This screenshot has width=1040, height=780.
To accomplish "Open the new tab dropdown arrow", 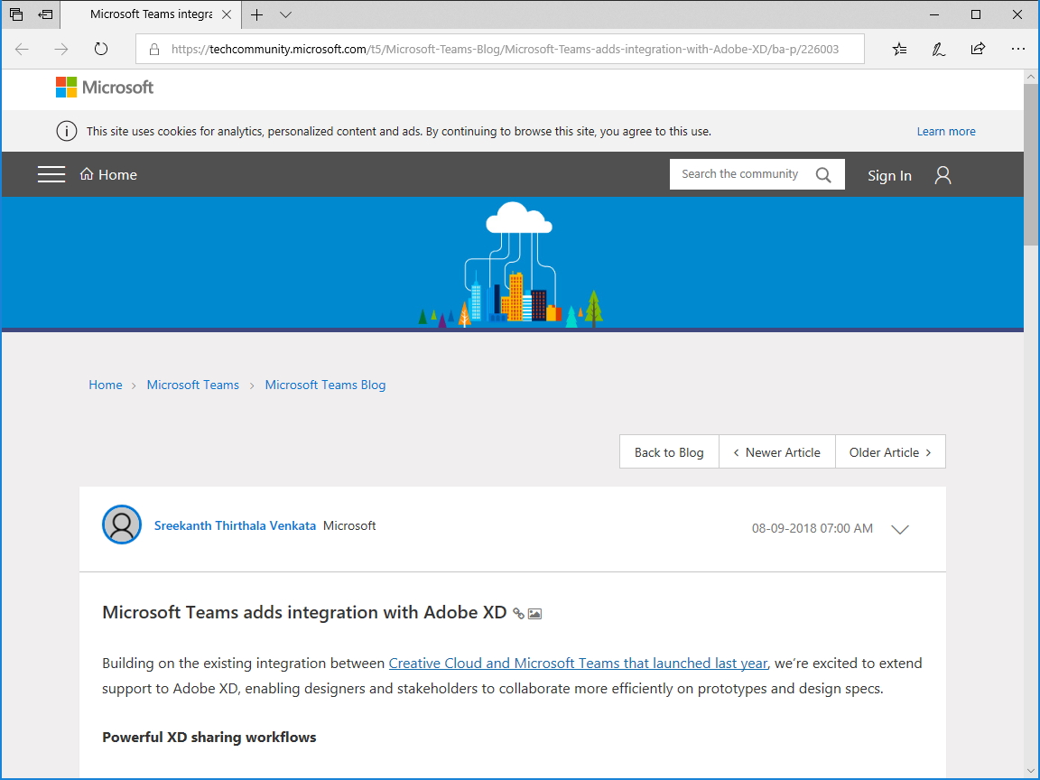I will tap(285, 14).
